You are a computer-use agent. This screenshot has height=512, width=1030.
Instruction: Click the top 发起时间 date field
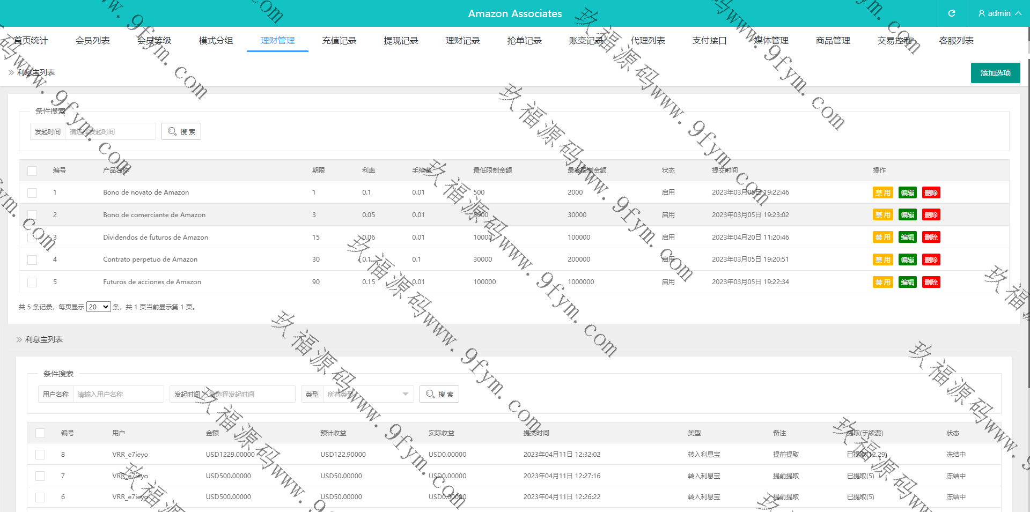click(x=110, y=131)
